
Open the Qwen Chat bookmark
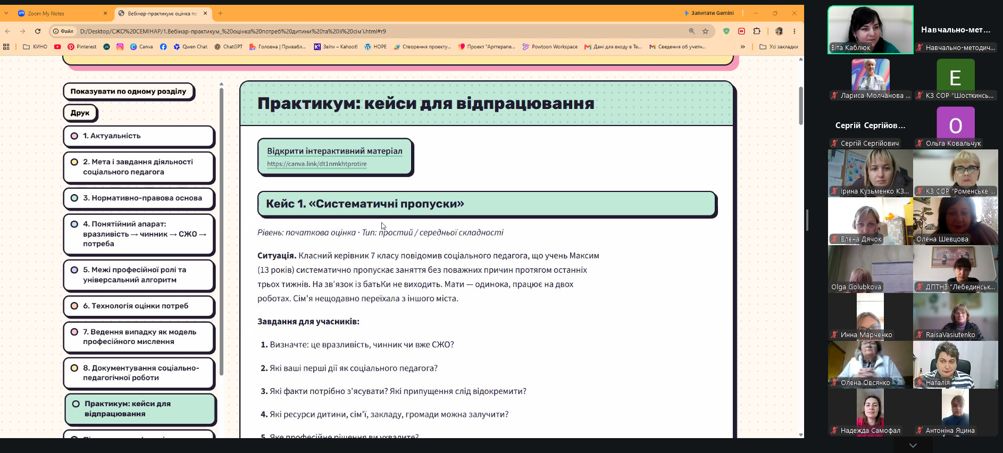point(190,47)
